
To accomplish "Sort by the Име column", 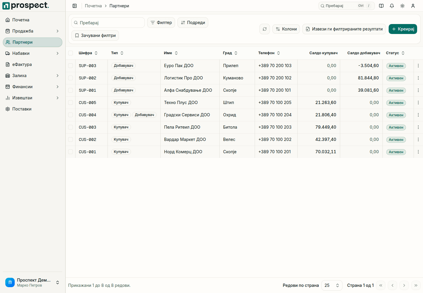I will 171,53.
